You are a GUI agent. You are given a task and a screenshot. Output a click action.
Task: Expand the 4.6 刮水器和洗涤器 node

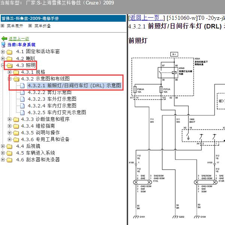tap(3, 160)
